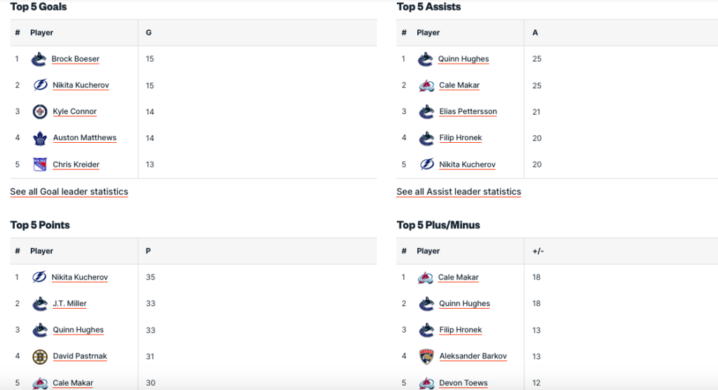
Task: Open See all Assist leader statistics
Action: pos(459,192)
